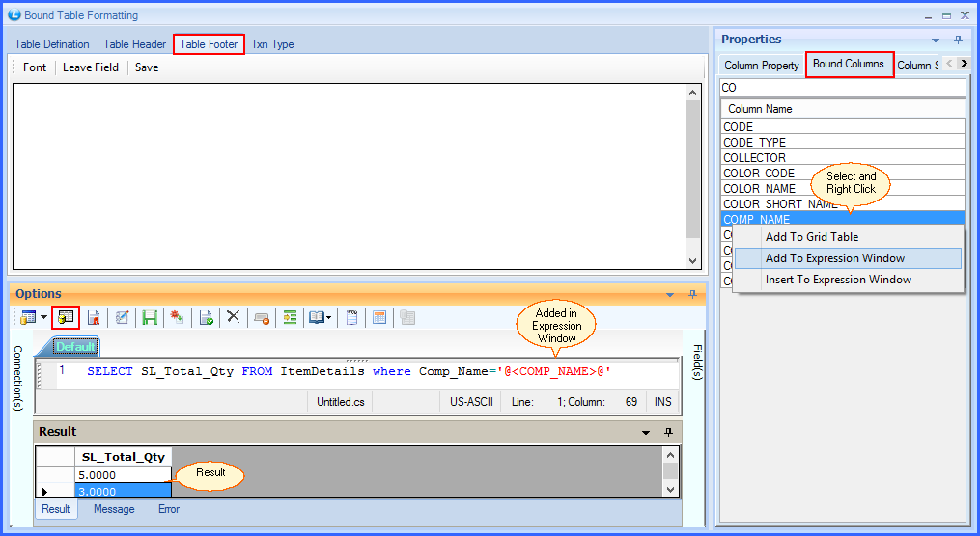Click the footer editor scroll down arrow
The height and width of the screenshot is (536, 980).
click(x=692, y=261)
